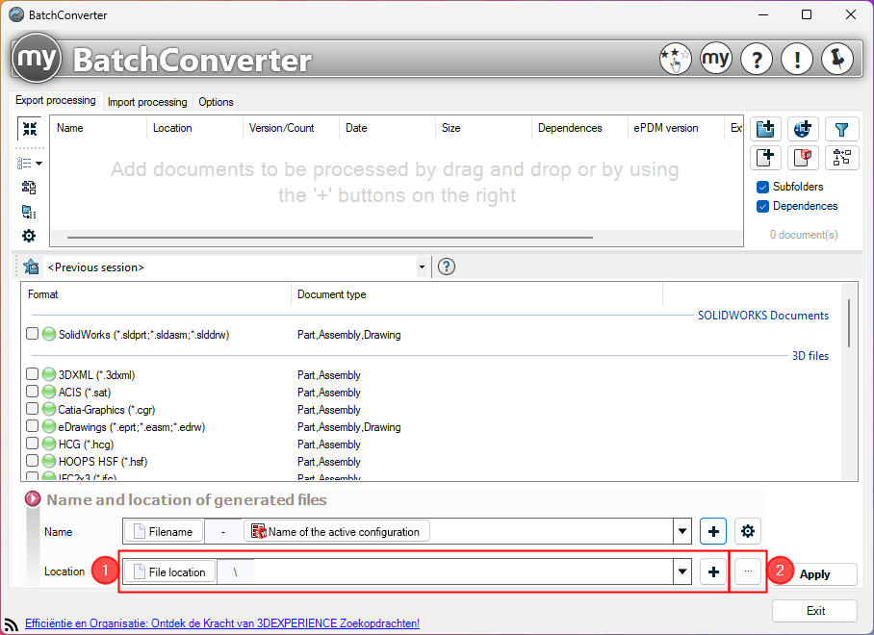
Task: Sort by the Location column header
Action: click(x=194, y=128)
